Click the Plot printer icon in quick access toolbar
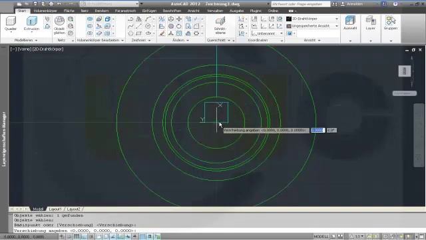Image resolution: width=426 pixels, height=240 pixels. (51, 4)
